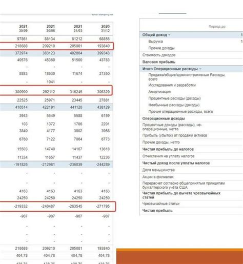The image size is (243, 264).
Task: Collapse the Итого Операционные расходы arrow
Action: click(200, 69)
